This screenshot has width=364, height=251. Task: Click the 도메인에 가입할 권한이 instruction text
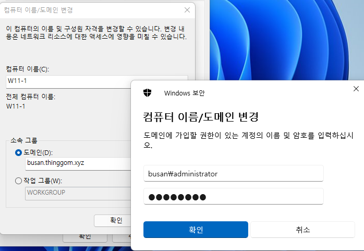248,140
